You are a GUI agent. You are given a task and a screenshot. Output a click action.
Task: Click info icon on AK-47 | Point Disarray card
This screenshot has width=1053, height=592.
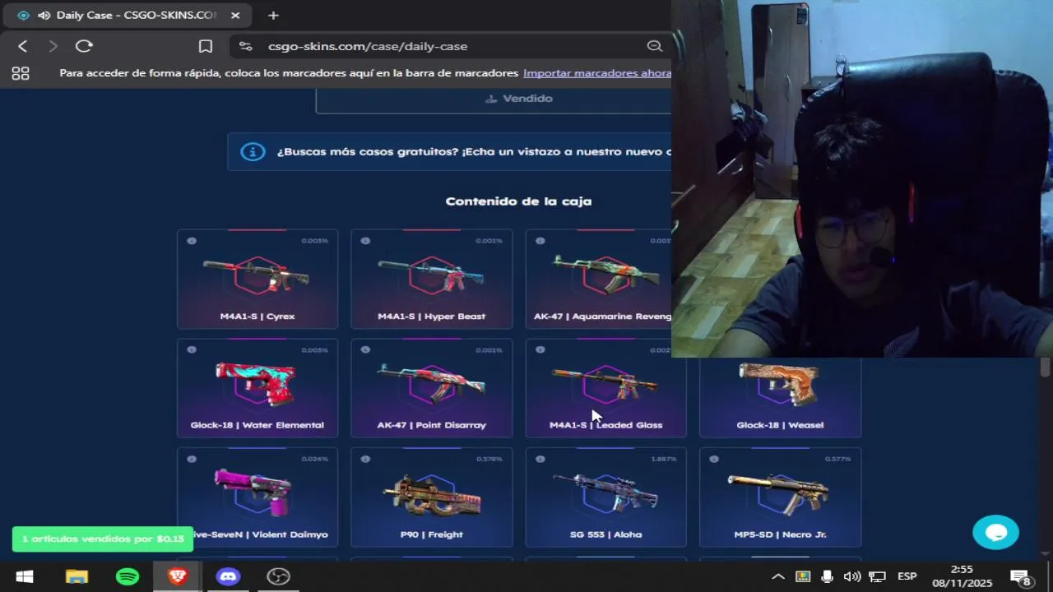tap(366, 350)
